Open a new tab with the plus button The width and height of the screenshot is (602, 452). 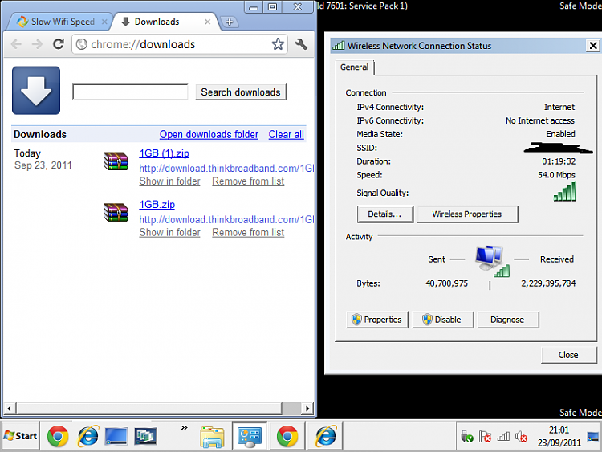(x=230, y=22)
